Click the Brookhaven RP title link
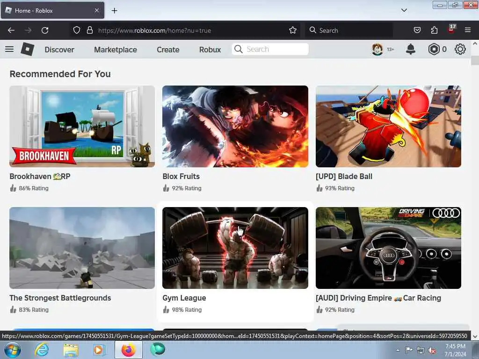Image resolution: width=479 pixels, height=359 pixels. pyautogui.click(x=40, y=176)
